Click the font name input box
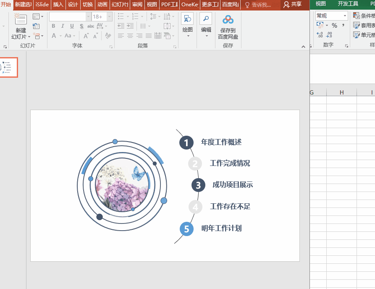This screenshot has width=375, height=289. coord(68,16)
